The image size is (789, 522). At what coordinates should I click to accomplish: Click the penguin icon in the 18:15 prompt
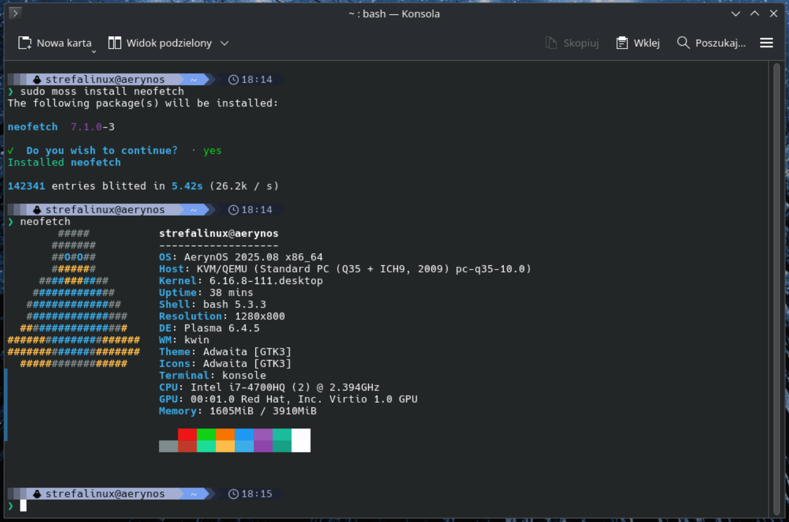[37, 494]
